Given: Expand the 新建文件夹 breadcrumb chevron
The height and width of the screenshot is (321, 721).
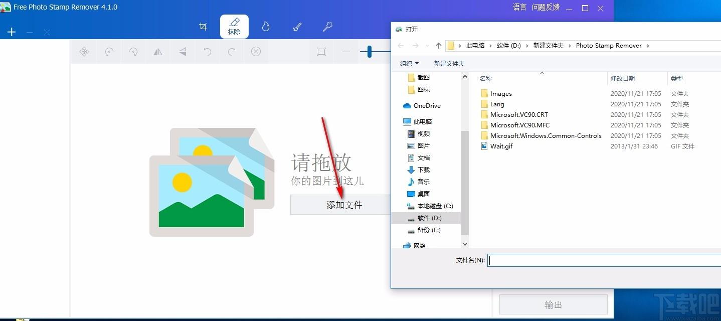Looking at the screenshot, I should click(570, 46).
